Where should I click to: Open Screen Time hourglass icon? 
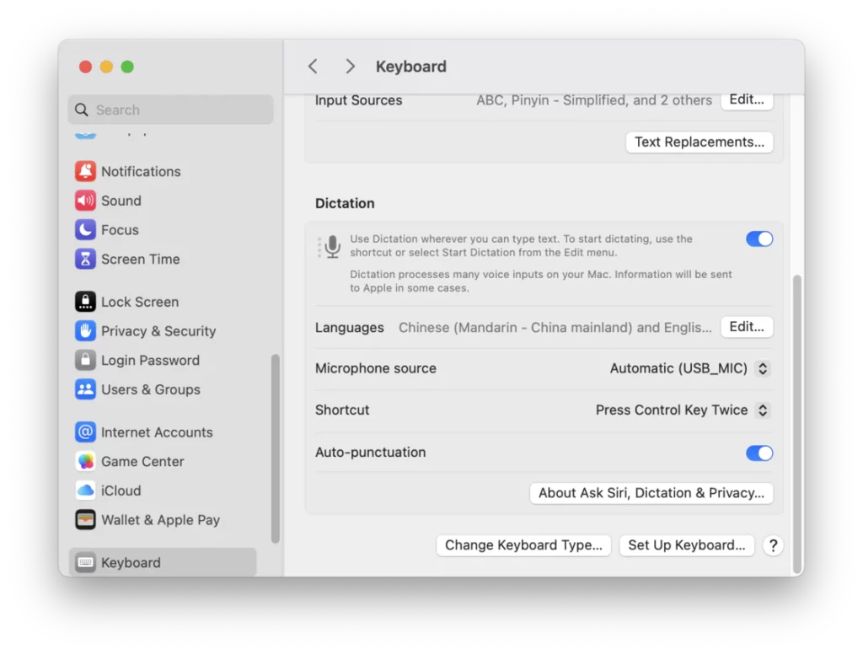[85, 259]
